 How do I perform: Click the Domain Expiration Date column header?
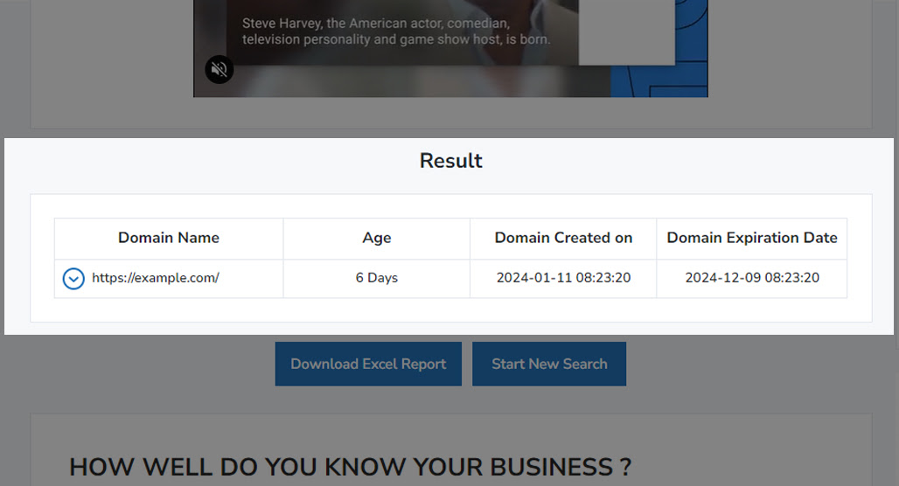pyautogui.click(x=752, y=238)
